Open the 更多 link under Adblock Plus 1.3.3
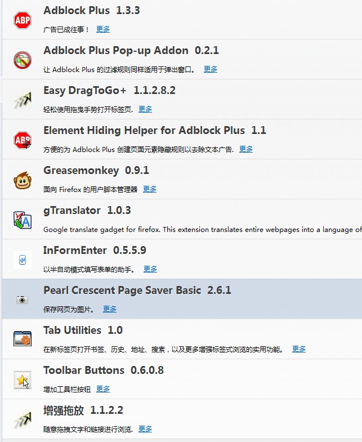 tap(103, 29)
